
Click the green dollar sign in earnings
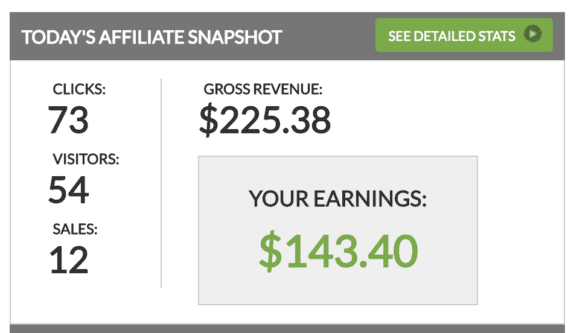coord(270,252)
